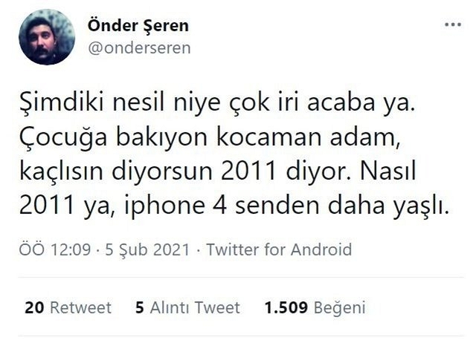Click the word Retweet in stats row
476x343 pixels.
pyautogui.click(x=81, y=307)
